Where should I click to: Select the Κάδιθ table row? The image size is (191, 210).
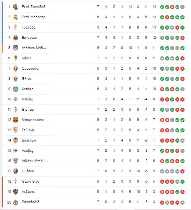94,58
